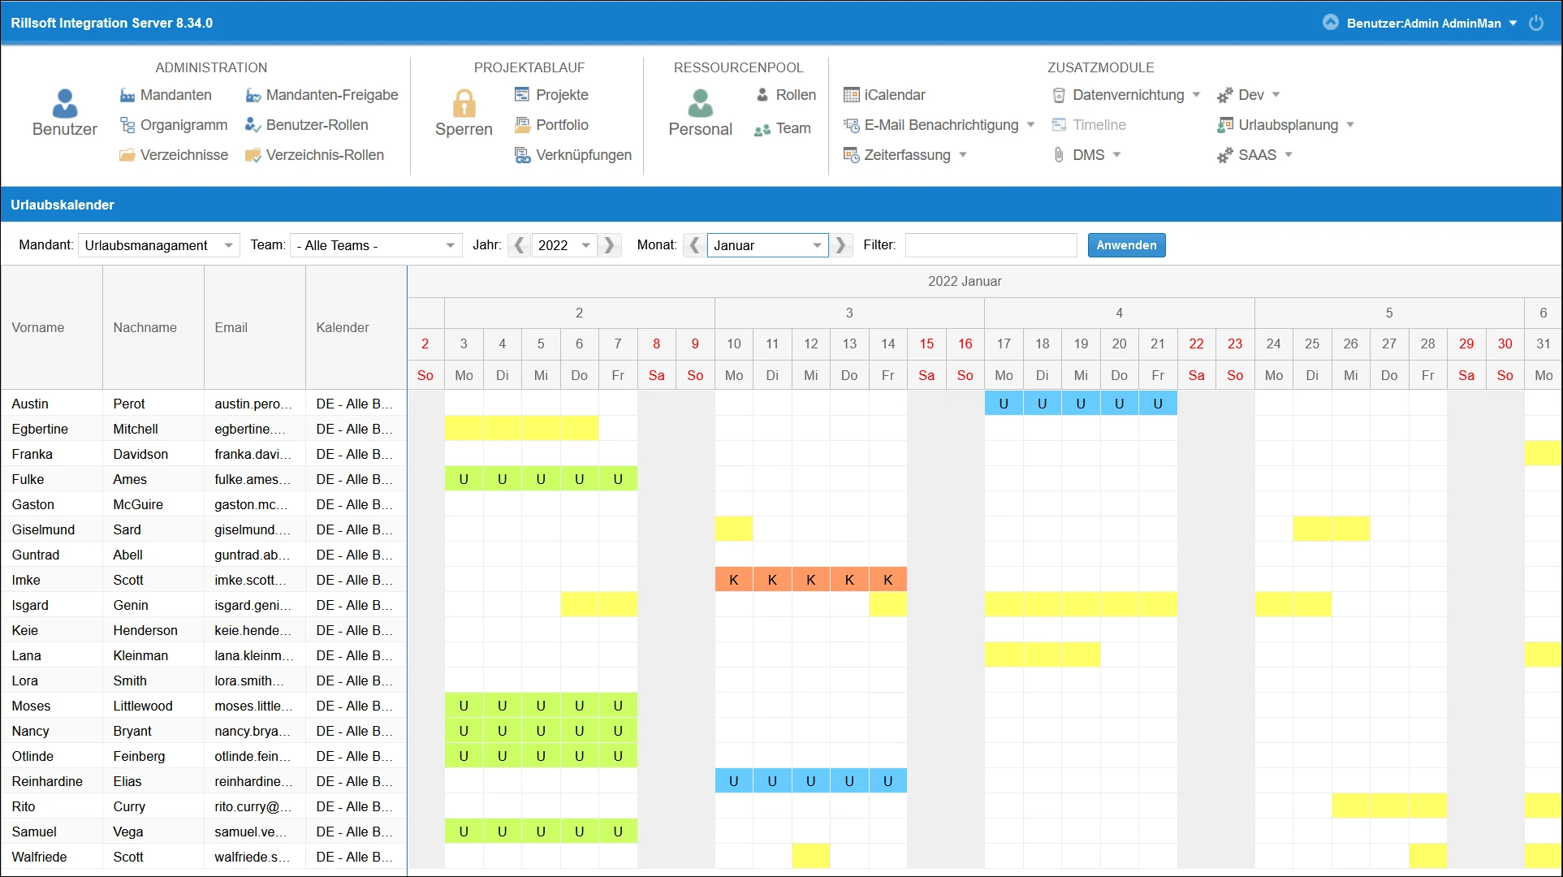Expand the Datenvernichtung dropdown arrow

click(1196, 95)
